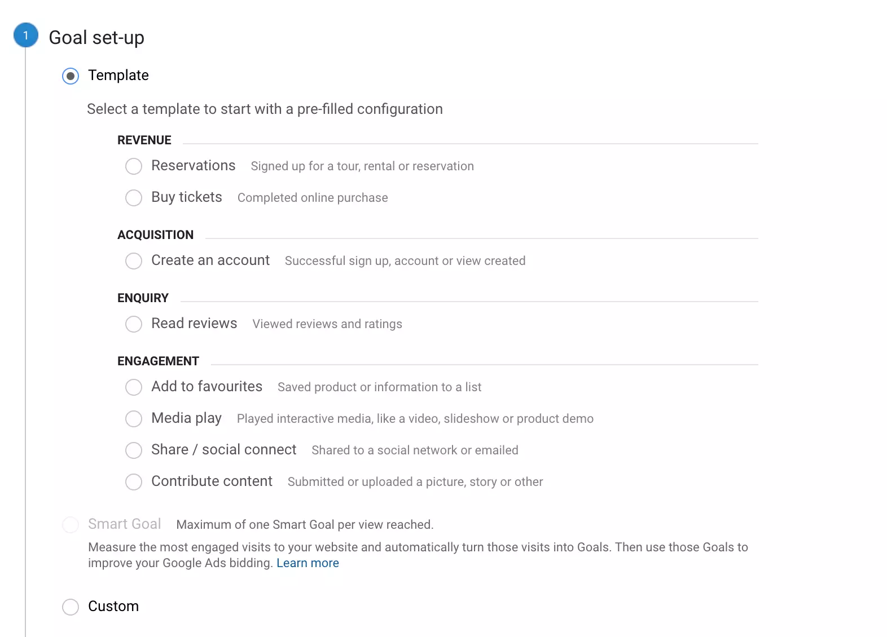
Task: Select the Media play radio button
Action: [x=134, y=419]
